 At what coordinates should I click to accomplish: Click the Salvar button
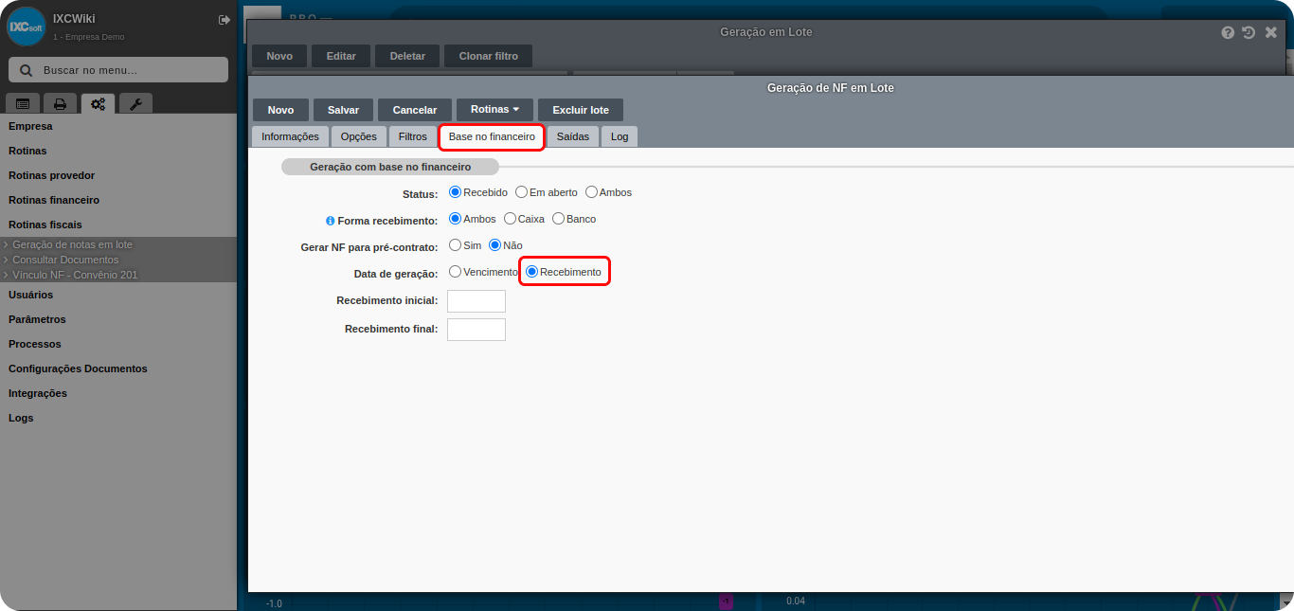pyautogui.click(x=343, y=110)
